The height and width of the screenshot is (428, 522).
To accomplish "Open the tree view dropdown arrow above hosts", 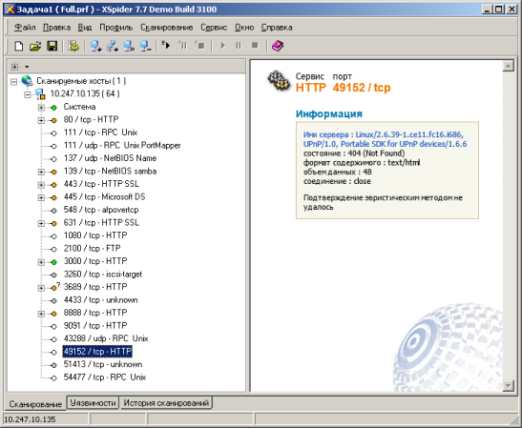I will pyautogui.click(x=27, y=67).
